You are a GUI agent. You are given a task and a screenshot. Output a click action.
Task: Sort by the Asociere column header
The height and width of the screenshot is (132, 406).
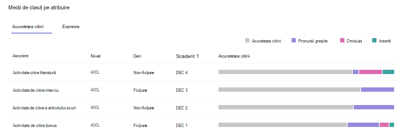click(21, 56)
